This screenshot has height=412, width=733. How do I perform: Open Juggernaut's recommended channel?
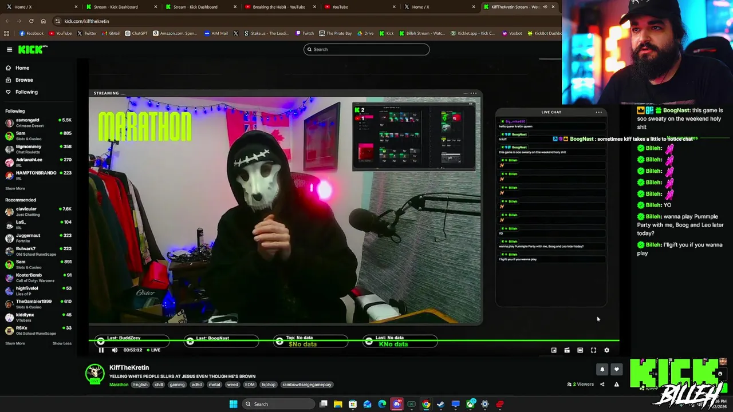38,238
